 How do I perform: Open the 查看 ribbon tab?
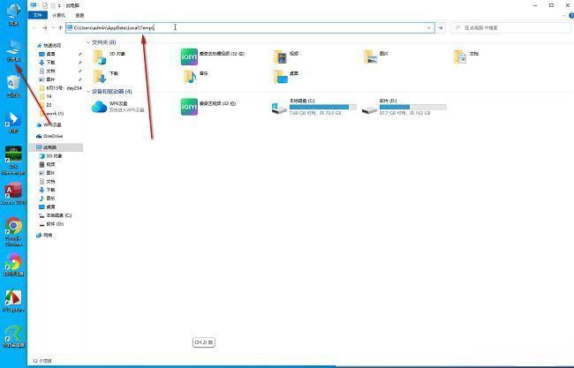click(79, 15)
